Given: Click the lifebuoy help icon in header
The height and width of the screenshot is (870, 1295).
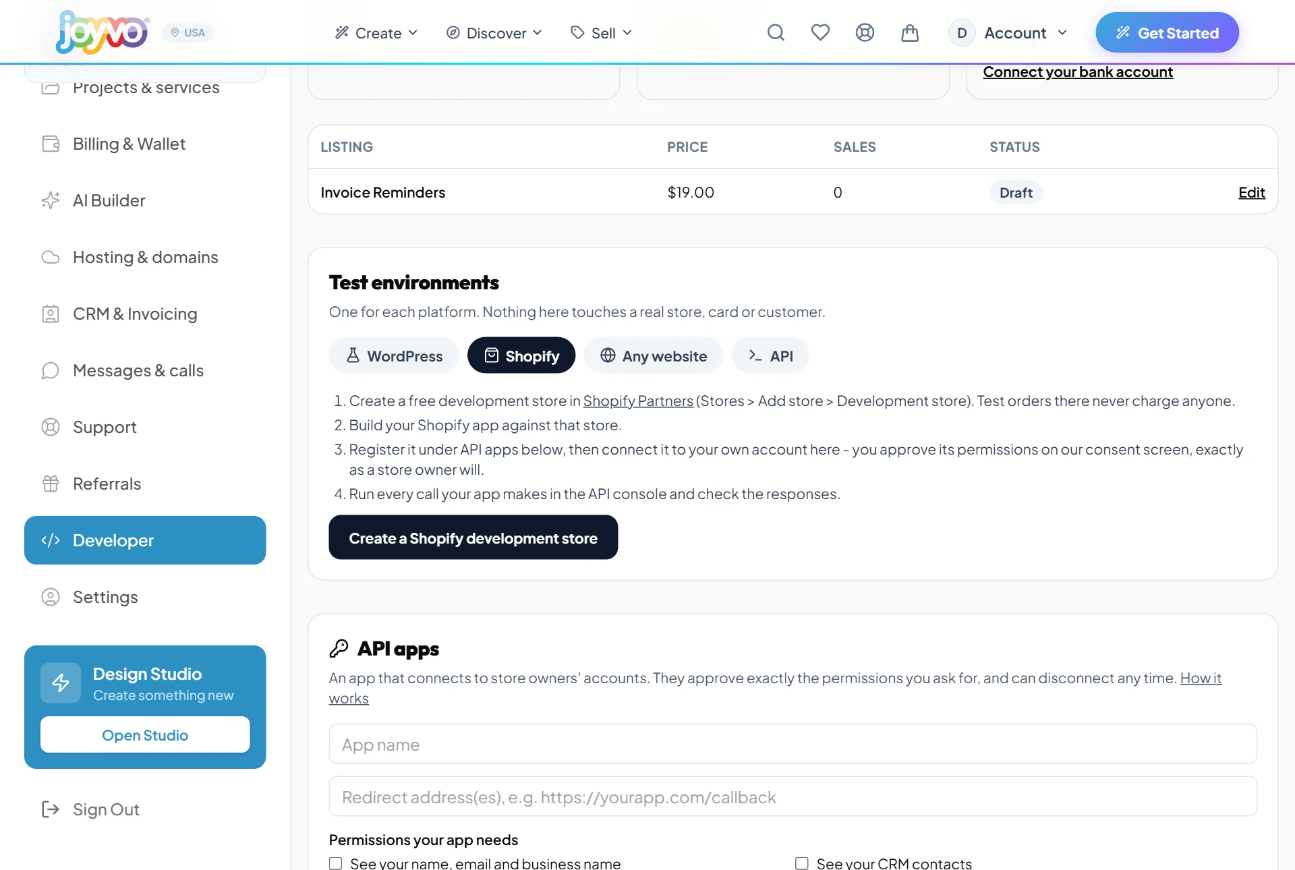Looking at the screenshot, I should point(865,32).
